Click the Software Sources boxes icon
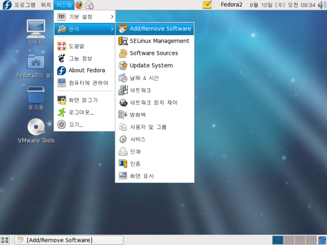The width and height of the screenshot is (327, 245). [123, 53]
